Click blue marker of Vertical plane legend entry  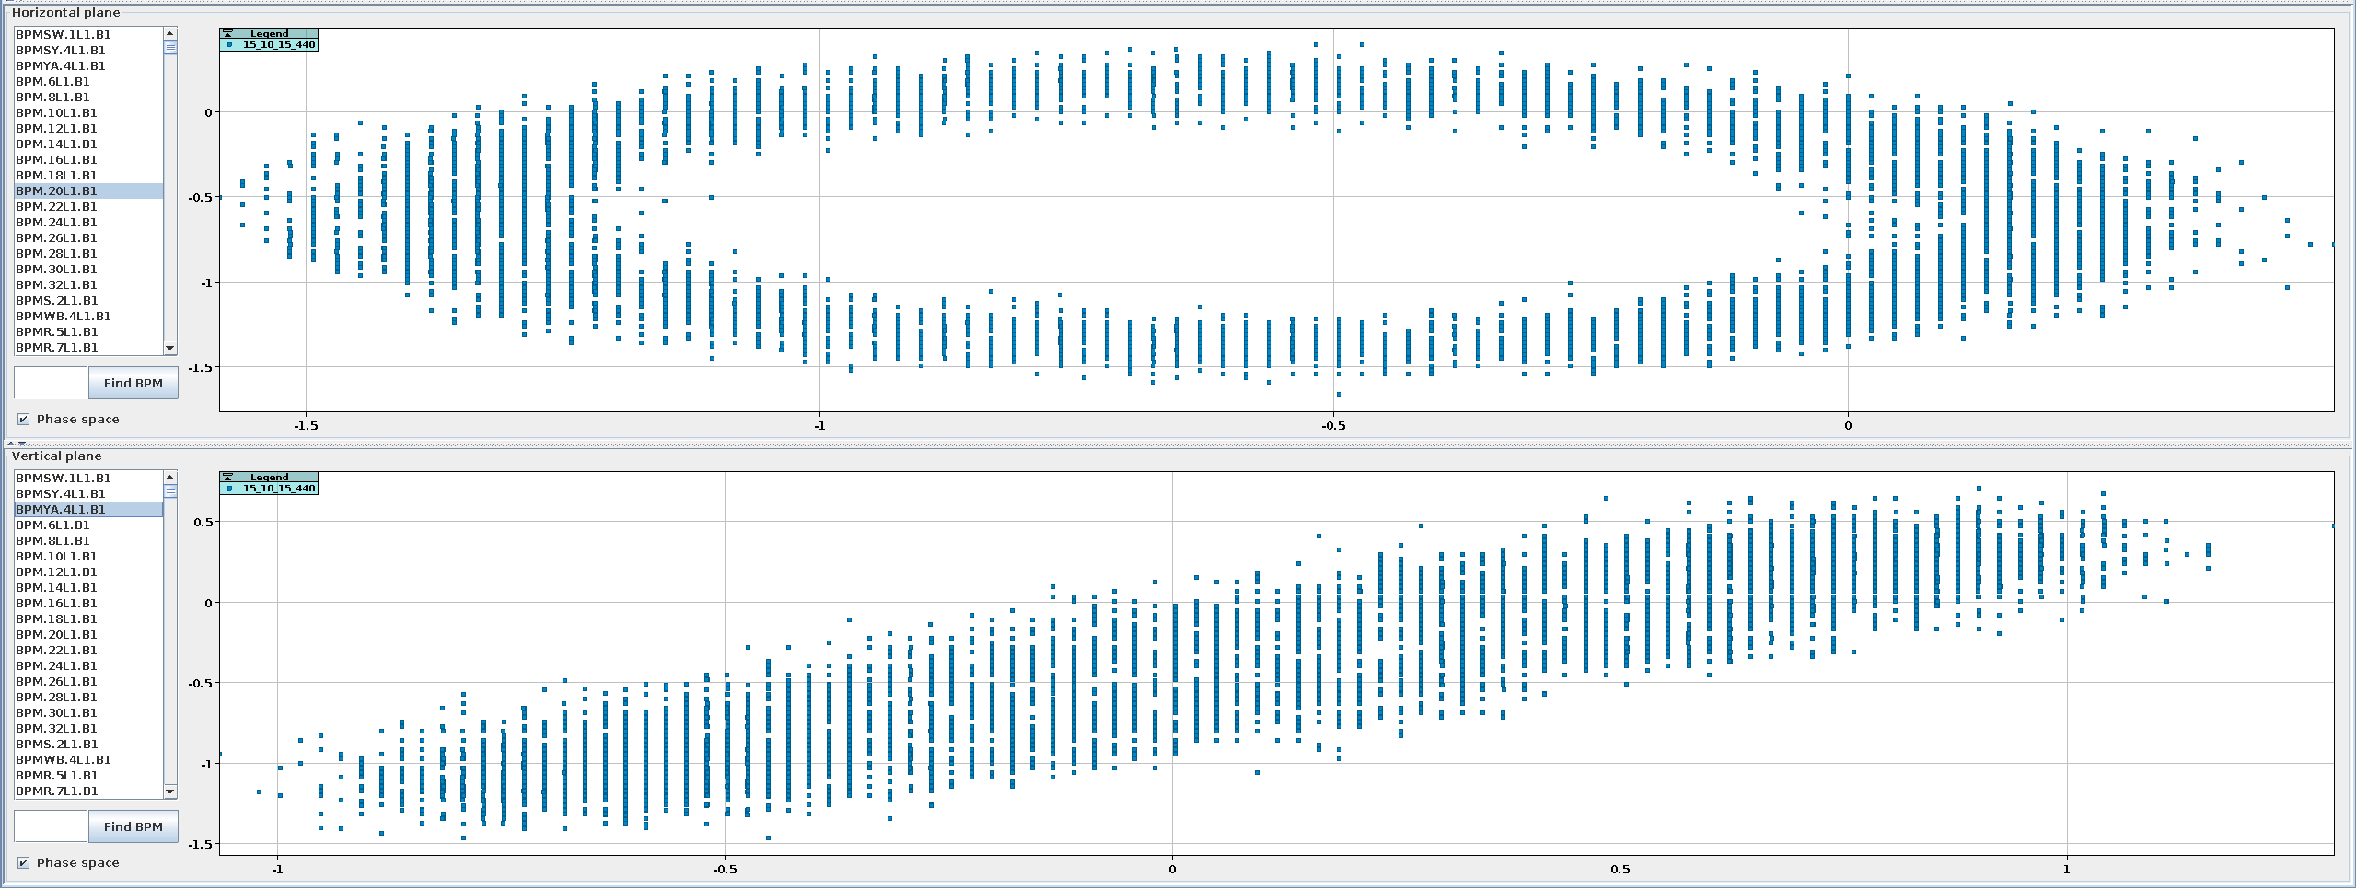click(229, 488)
